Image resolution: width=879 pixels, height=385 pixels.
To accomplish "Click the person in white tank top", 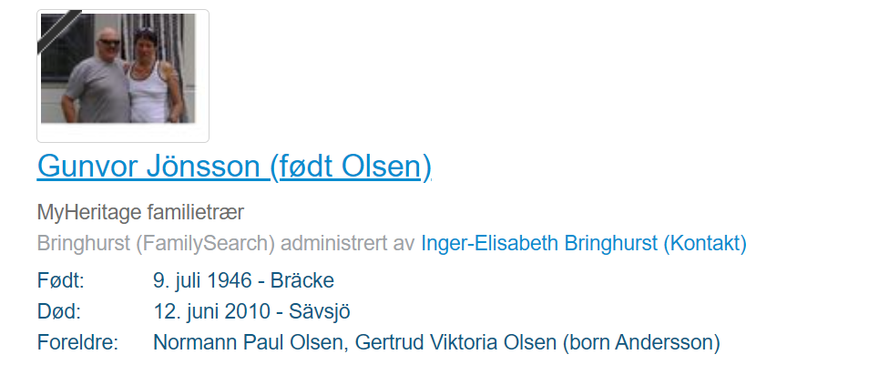I will pyautogui.click(x=151, y=78).
